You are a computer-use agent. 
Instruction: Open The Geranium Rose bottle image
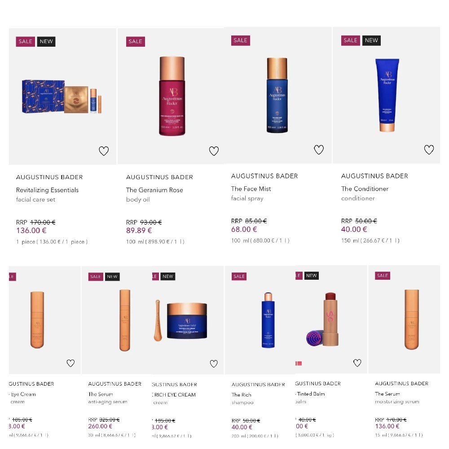click(172, 96)
